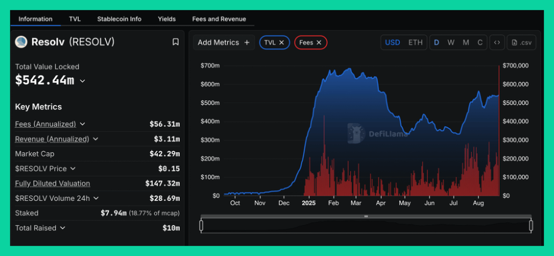Remove the Fees metric chip
554x256 pixels.
[x=319, y=42]
